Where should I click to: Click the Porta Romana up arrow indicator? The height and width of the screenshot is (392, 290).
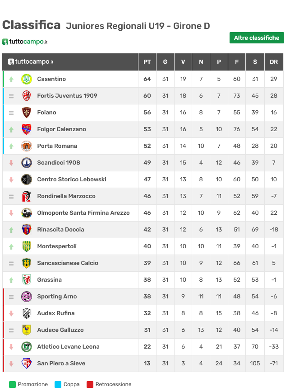click(x=11, y=146)
